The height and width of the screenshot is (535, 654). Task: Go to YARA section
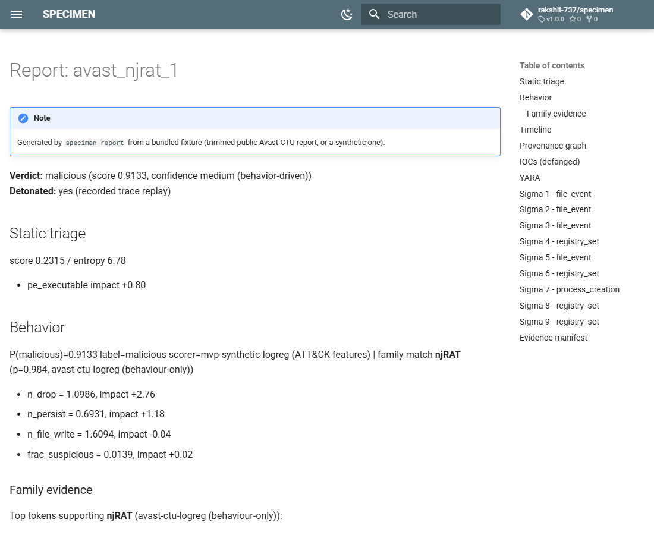pyautogui.click(x=530, y=178)
